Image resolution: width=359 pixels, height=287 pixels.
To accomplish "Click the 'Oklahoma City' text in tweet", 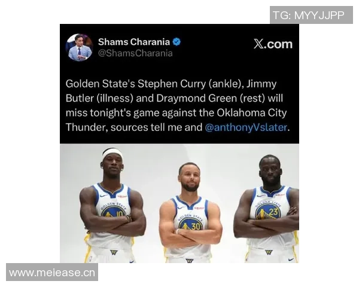I will coord(252,113).
